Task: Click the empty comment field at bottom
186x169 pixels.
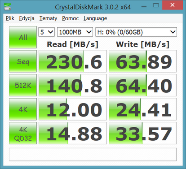Action: coord(93,155)
